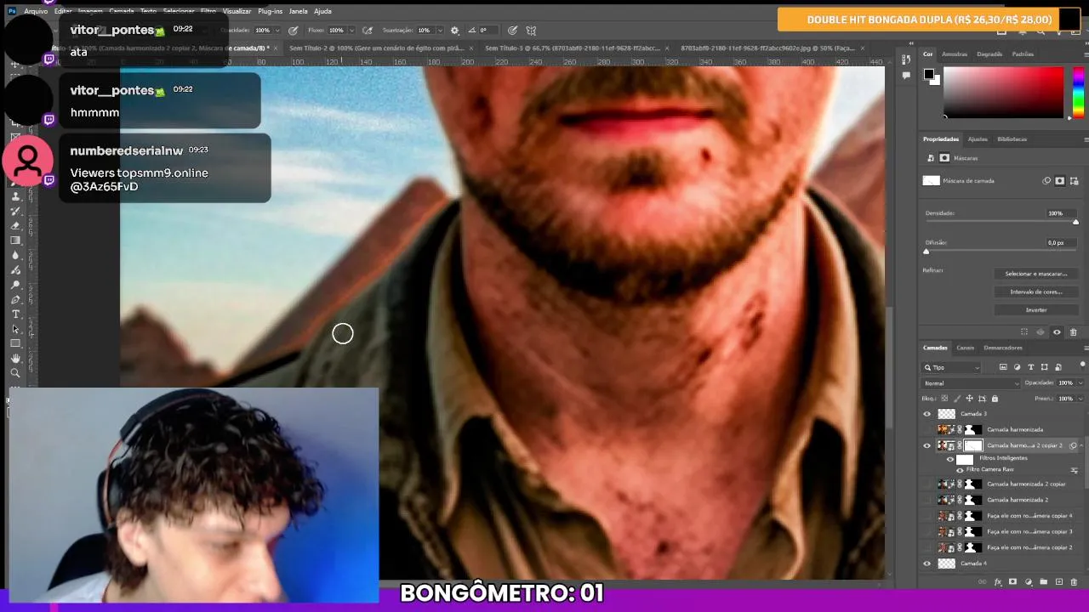The image size is (1089, 612).
Task: Open the Bibliotecas tab
Action: pyautogui.click(x=1012, y=139)
